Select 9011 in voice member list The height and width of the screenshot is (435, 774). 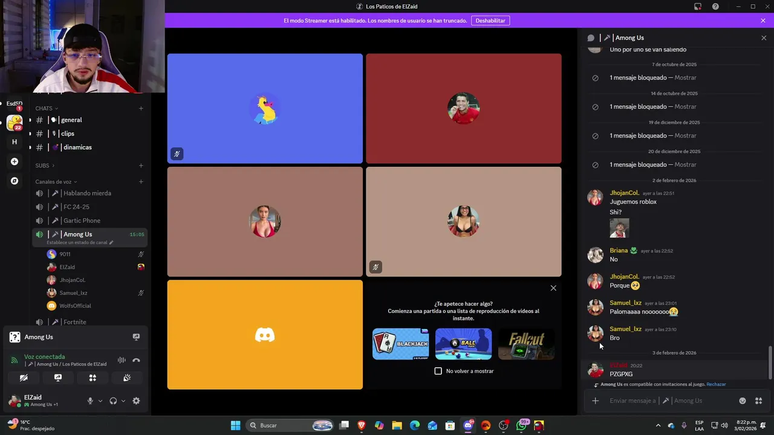(96, 254)
